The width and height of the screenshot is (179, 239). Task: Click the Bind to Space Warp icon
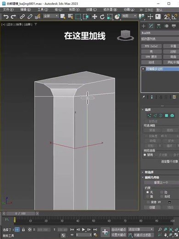(38, 17)
